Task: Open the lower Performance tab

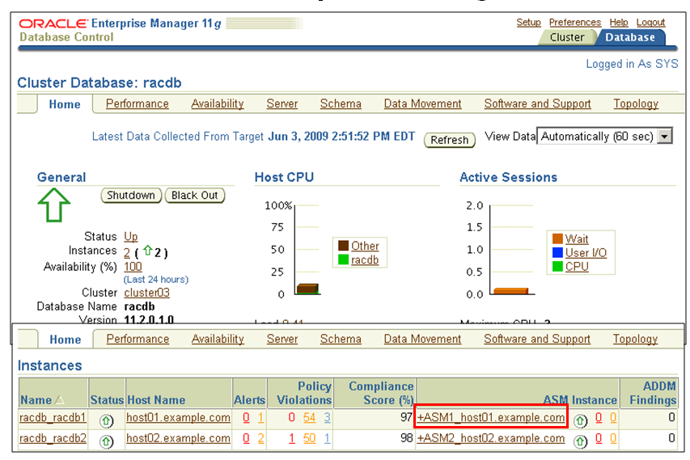Action: (x=138, y=339)
